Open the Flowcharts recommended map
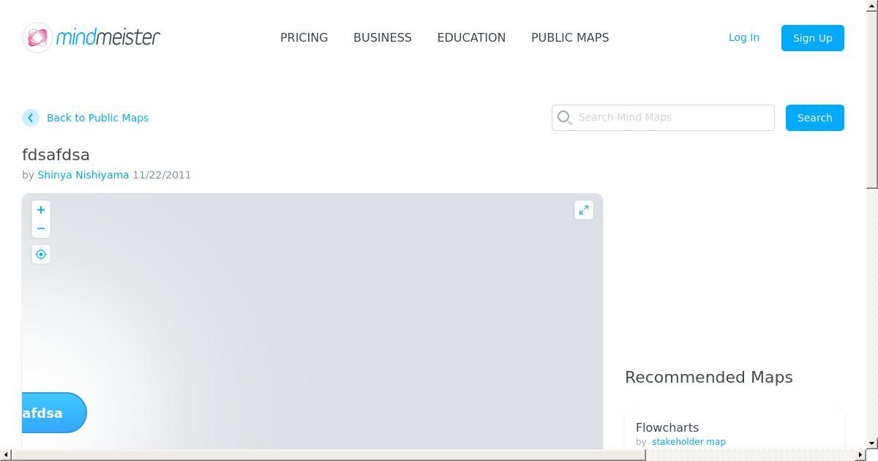878x461 pixels. [667, 427]
